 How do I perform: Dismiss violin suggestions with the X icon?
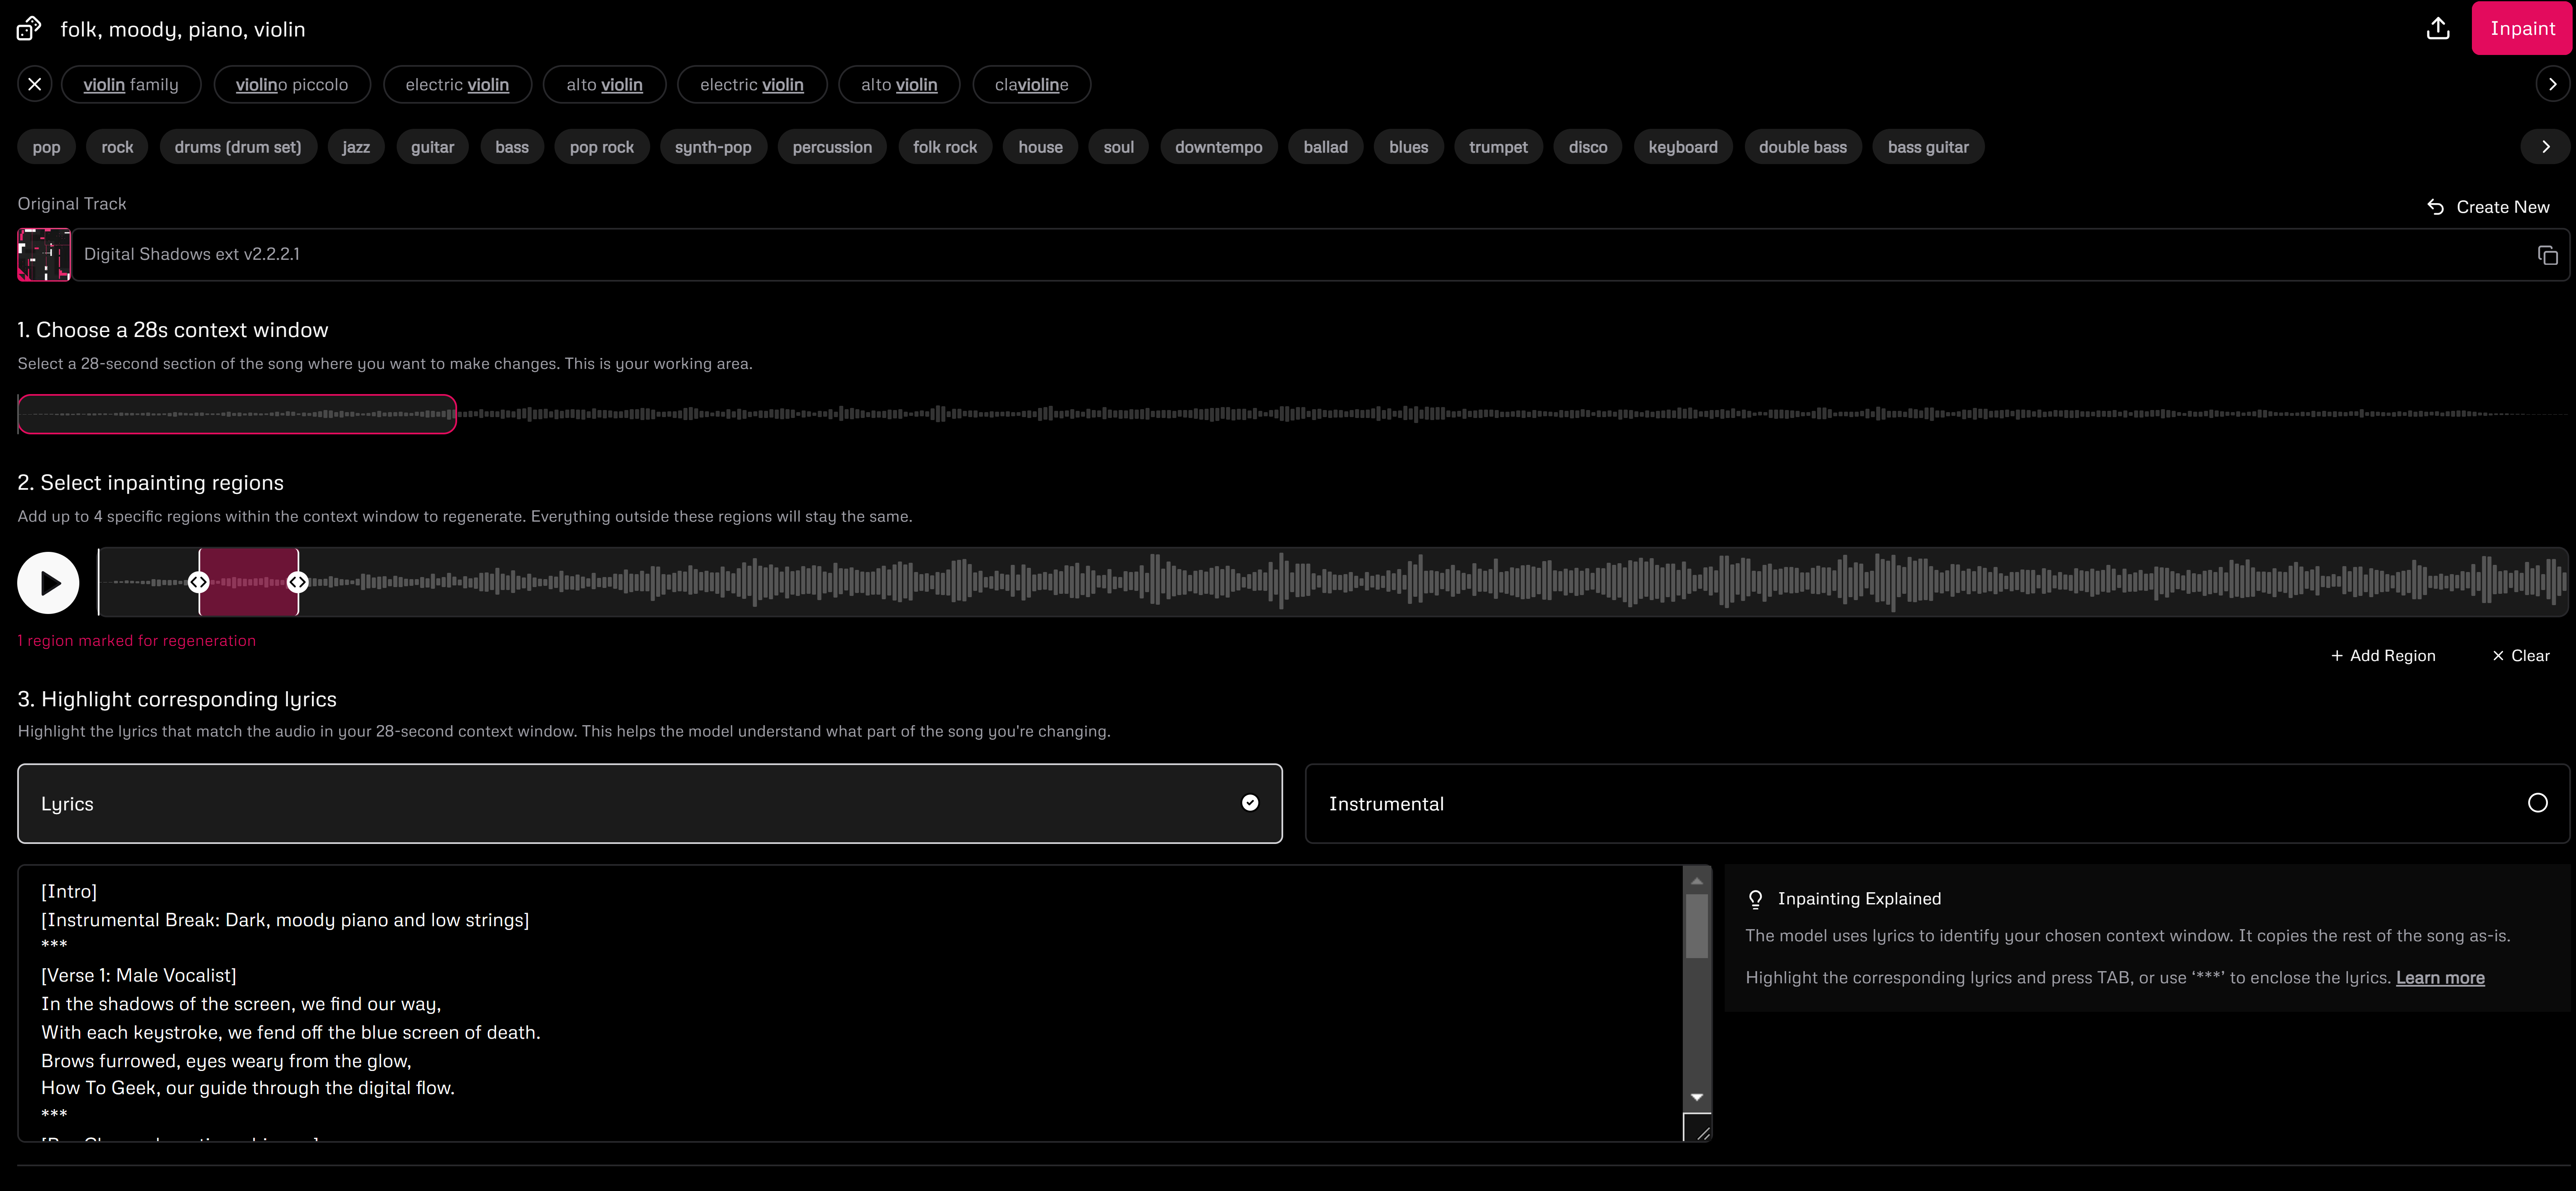tap(35, 84)
